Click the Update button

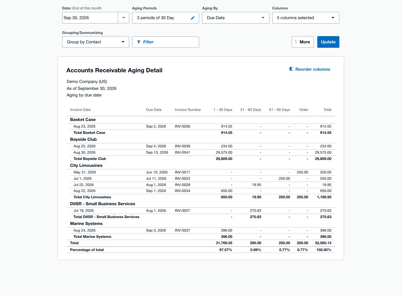click(x=328, y=42)
